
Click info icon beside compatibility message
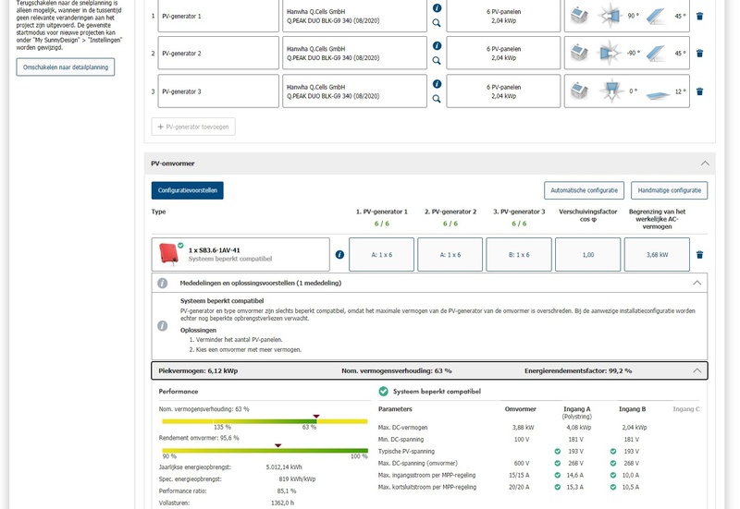[x=163, y=326]
